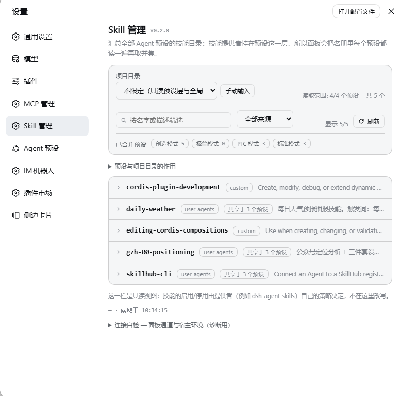Click 打开配置文件 button
Image resolution: width=401 pixels, height=396 pixels.
[356, 11]
